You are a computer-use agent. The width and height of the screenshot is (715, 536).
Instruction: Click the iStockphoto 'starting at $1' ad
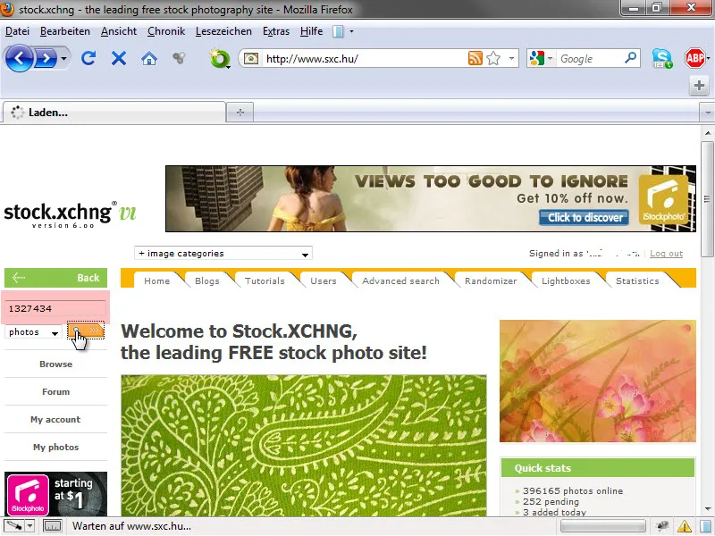[x=55, y=494]
